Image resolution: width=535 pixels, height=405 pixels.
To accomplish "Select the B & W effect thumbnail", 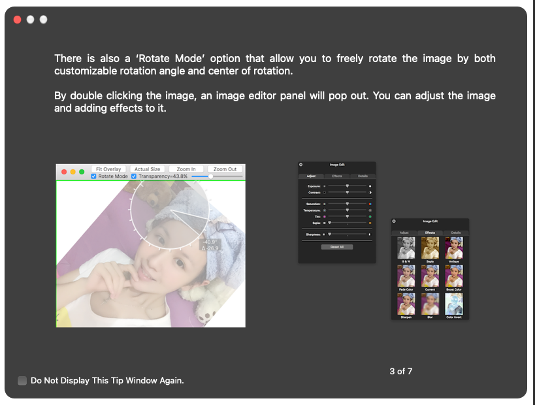I will (406, 248).
